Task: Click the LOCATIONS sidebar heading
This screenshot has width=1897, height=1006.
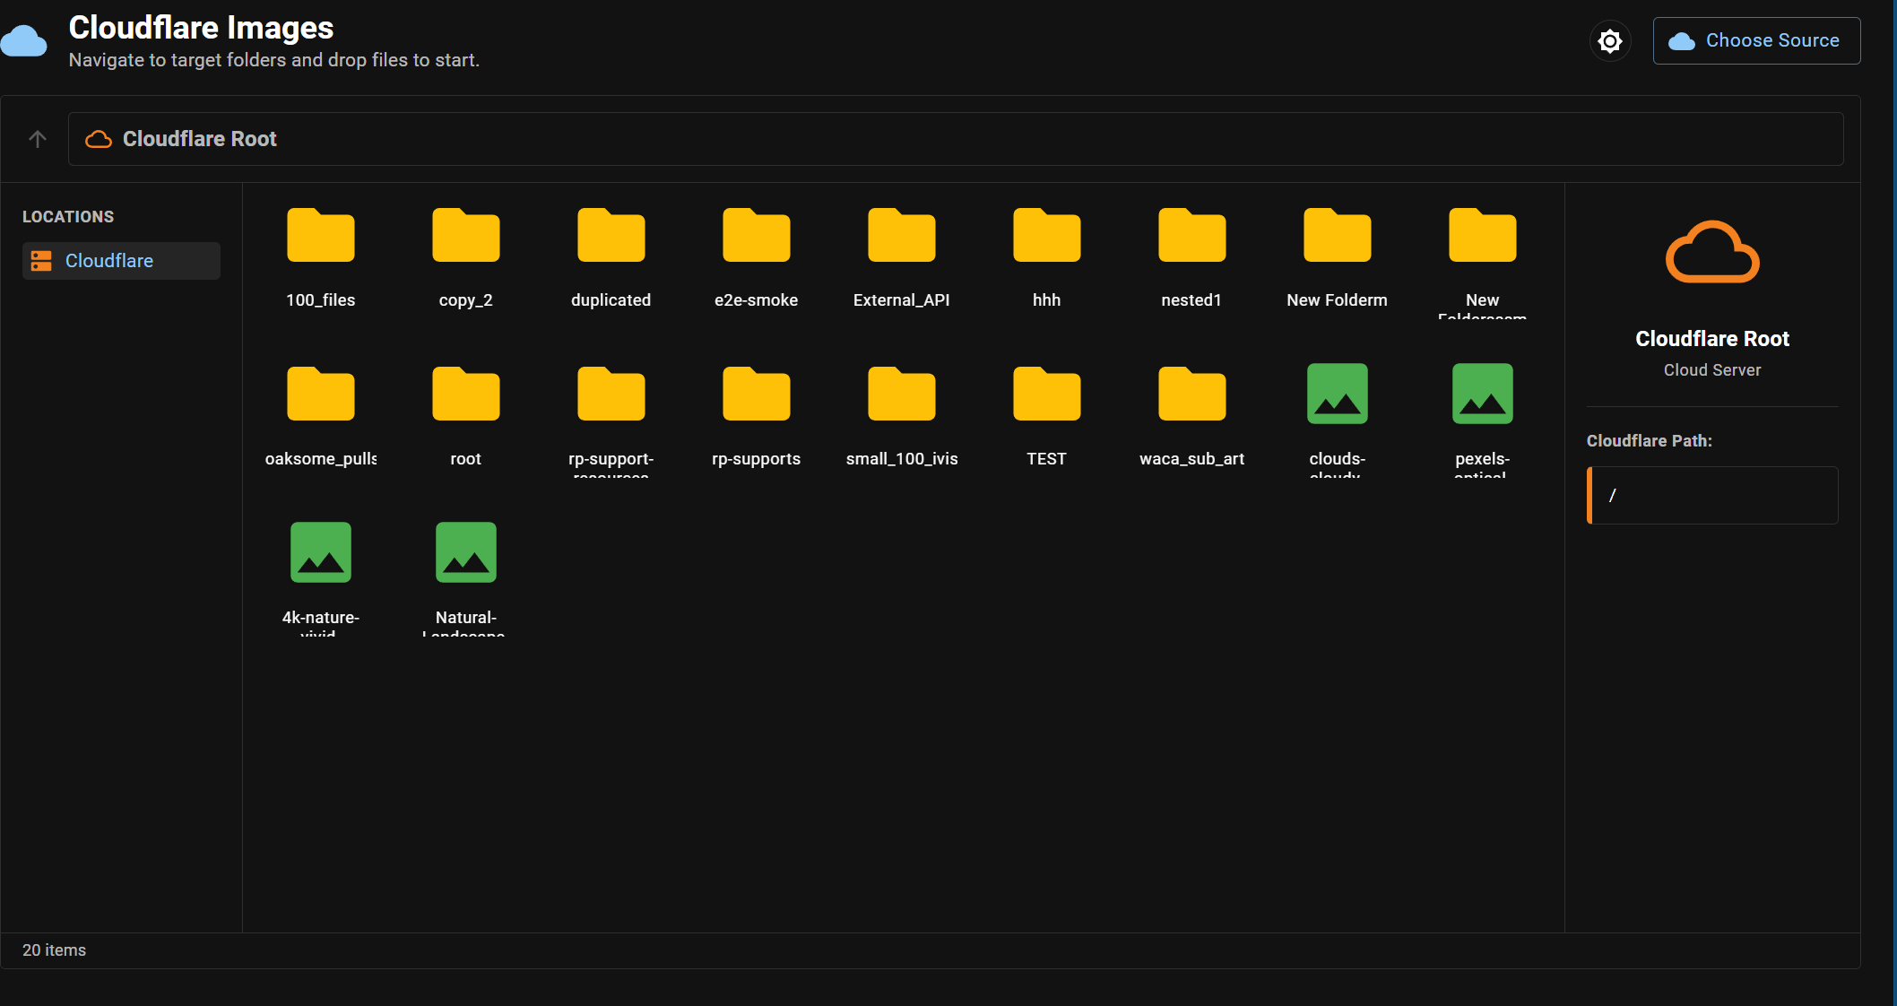Action: point(68,217)
